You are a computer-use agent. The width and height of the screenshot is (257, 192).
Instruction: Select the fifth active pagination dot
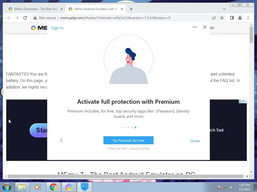click(136, 127)
